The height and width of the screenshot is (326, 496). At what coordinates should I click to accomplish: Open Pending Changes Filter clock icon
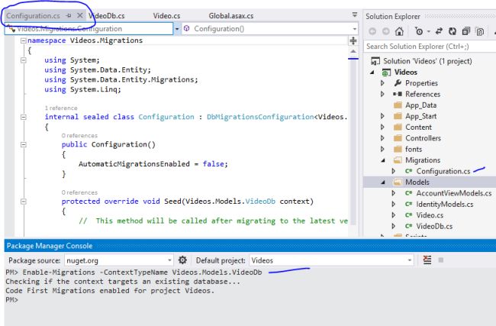click(419, 31)
